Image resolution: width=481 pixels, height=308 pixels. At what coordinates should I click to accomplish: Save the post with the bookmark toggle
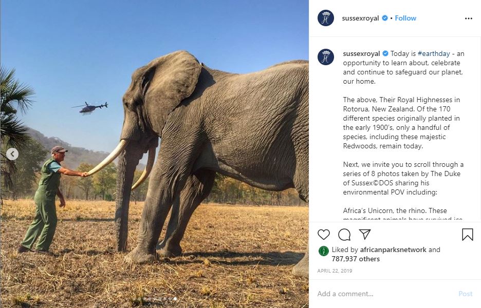[467, 234]
